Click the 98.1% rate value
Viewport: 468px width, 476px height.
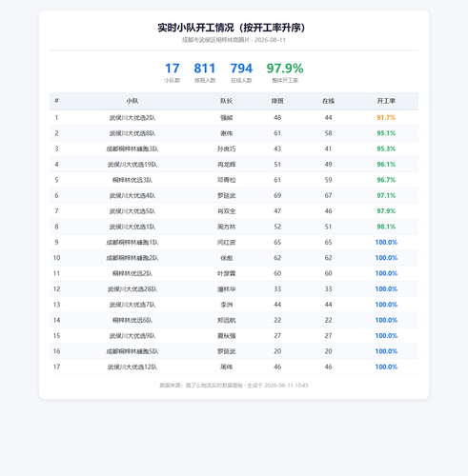(x=386, y=227)
